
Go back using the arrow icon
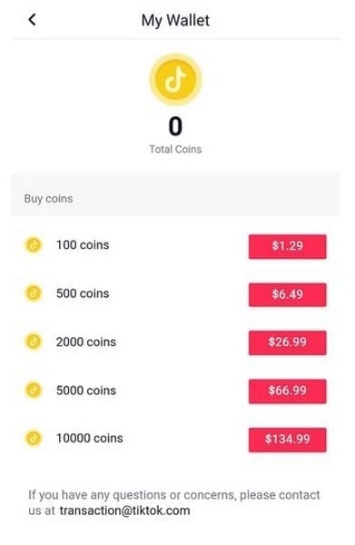pyautogui.click(x=32, y=19)
